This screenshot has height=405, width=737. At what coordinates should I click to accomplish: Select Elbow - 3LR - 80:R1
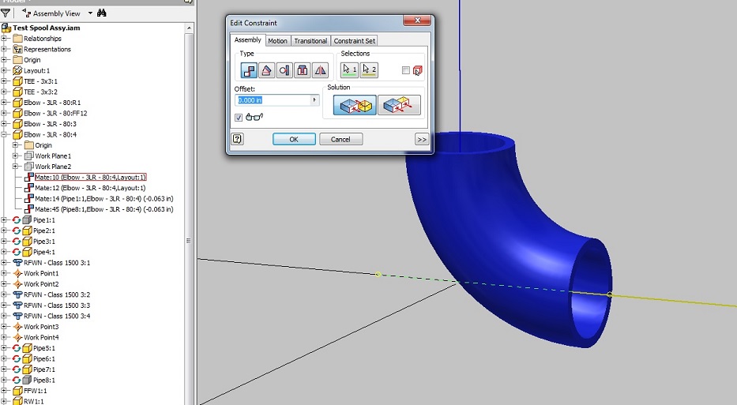tap(52, 103)
